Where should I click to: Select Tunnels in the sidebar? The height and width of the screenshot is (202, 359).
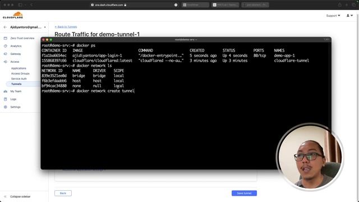click(x=16, y=84)
